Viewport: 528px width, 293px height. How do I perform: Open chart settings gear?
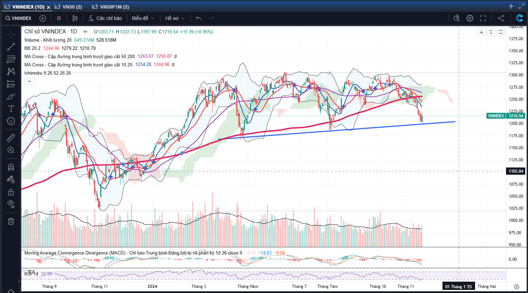[x=470, y=18]
